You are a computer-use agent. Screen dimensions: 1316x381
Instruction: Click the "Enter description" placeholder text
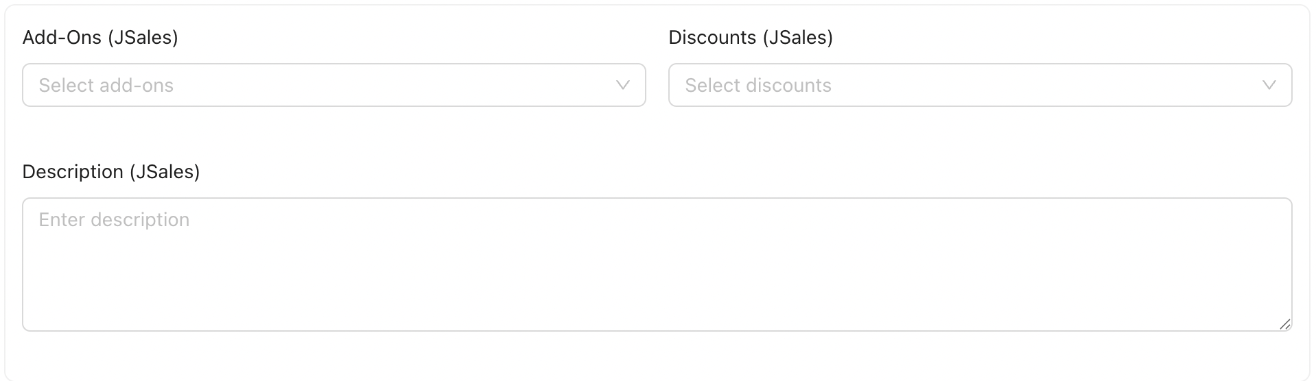[x=114, y=219]
